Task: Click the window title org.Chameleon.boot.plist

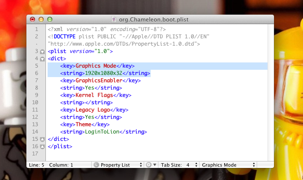Action: 154,20
